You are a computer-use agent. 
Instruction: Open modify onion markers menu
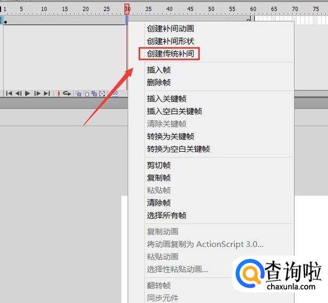pos(102,94)
